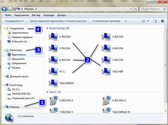
Task: Go back with the blue arrow button
Action: [x=4, y=9]
